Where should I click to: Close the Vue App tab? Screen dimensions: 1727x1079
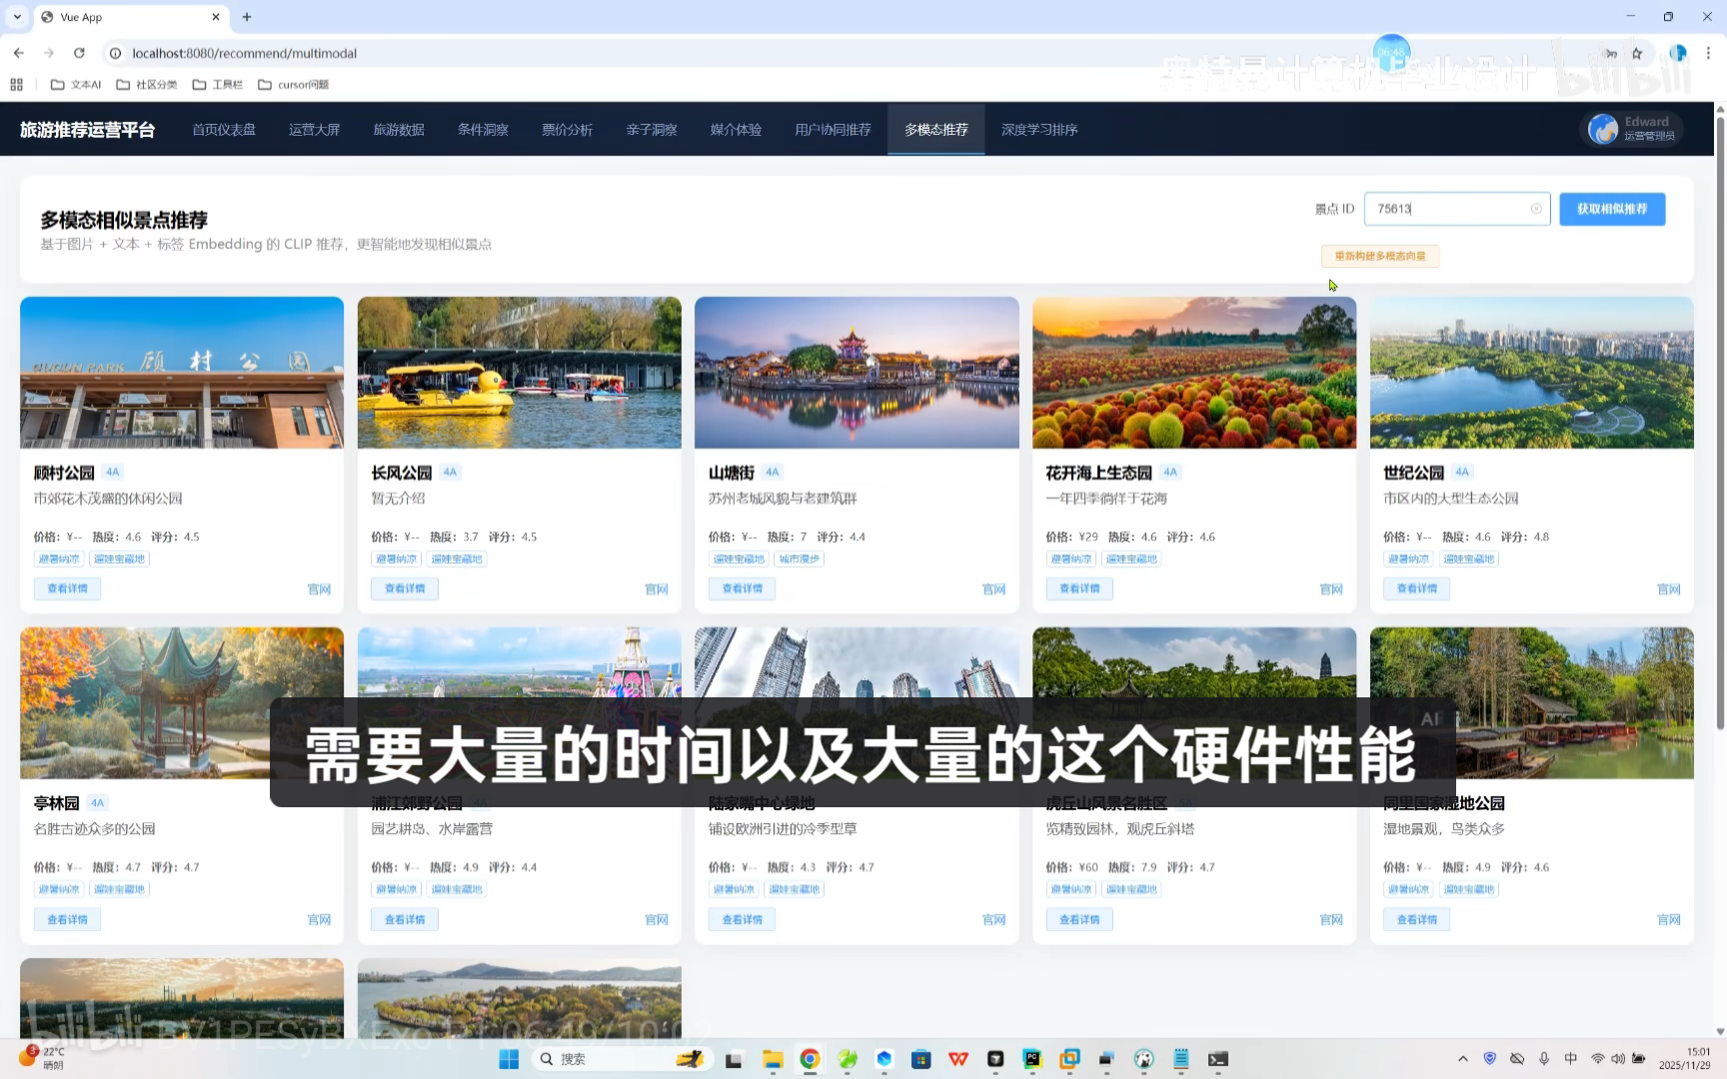[215, 17]
